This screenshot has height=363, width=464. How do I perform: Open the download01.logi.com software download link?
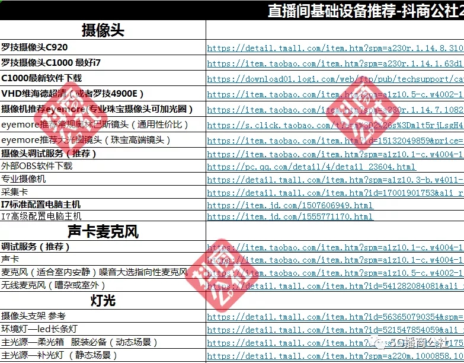335,79
